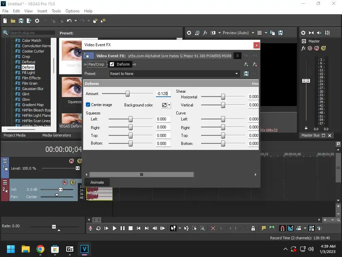Toggle Mute on video track 1
The height and width of the screenshot is (257, 342).
coord(71,161)
